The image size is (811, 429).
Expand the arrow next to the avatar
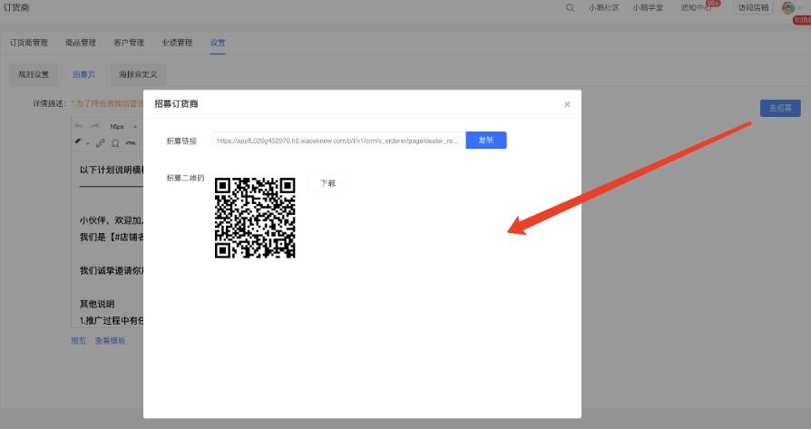[800, 8]
